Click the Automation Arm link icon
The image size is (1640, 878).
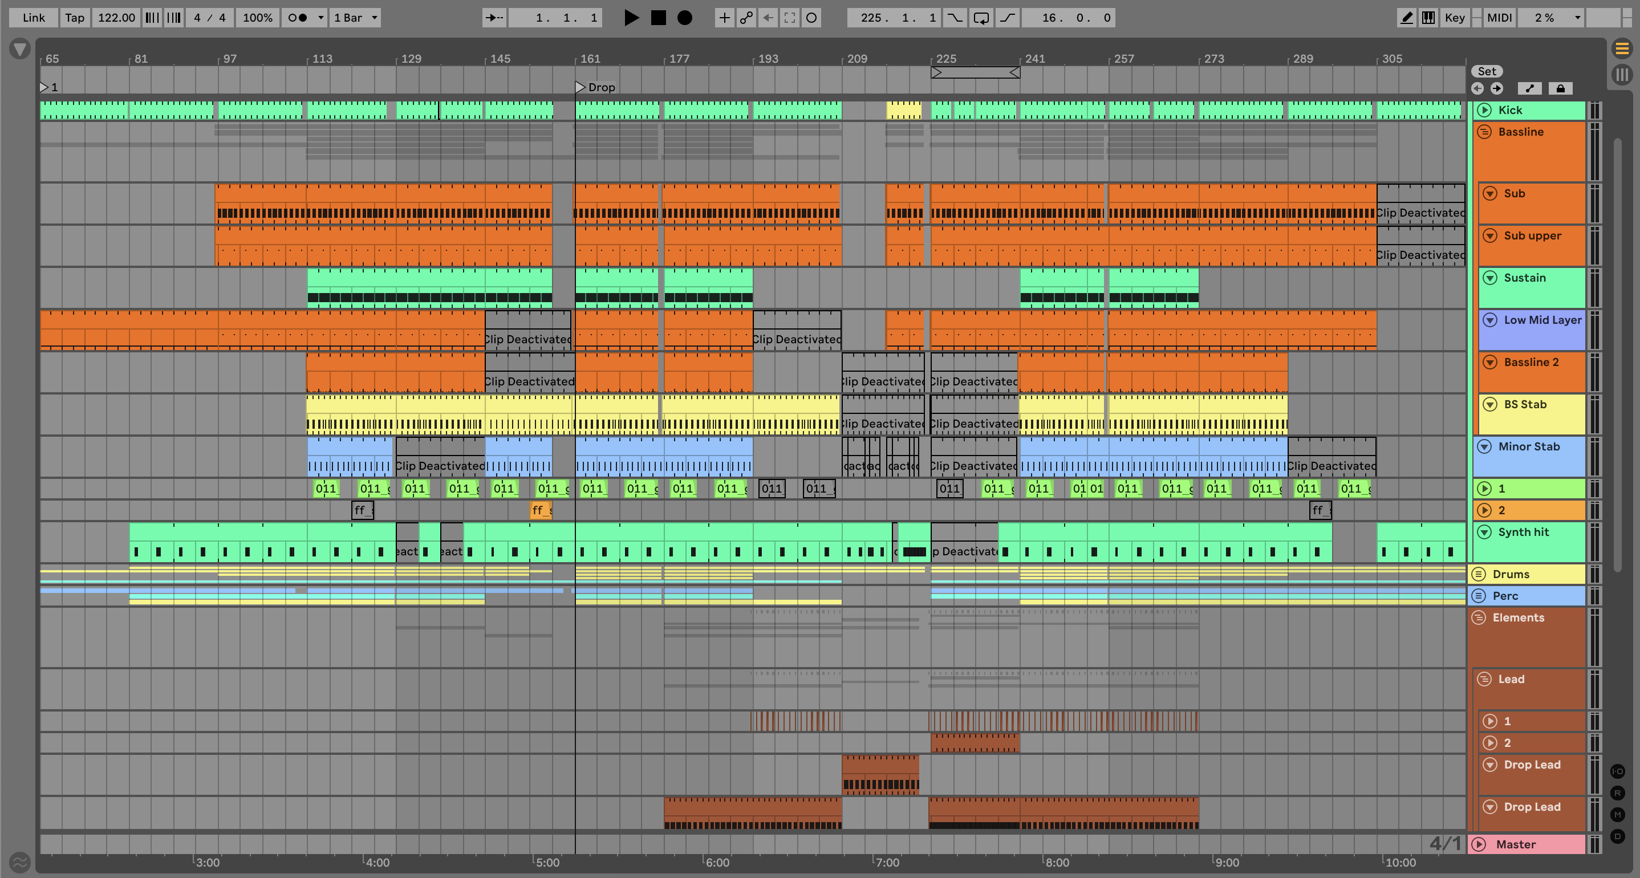(x=746, y=18)
